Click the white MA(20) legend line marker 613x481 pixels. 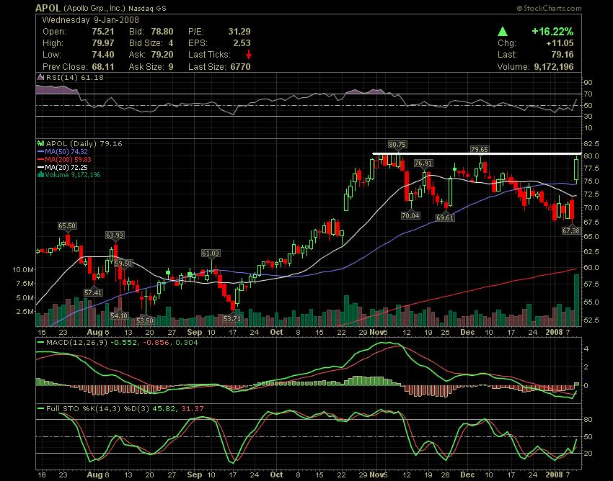[40, 167]
